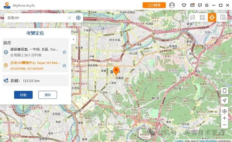Screen dimensions: 232x142
Task: Clear the 台北101 search text
Action: (x=70, y=18)
